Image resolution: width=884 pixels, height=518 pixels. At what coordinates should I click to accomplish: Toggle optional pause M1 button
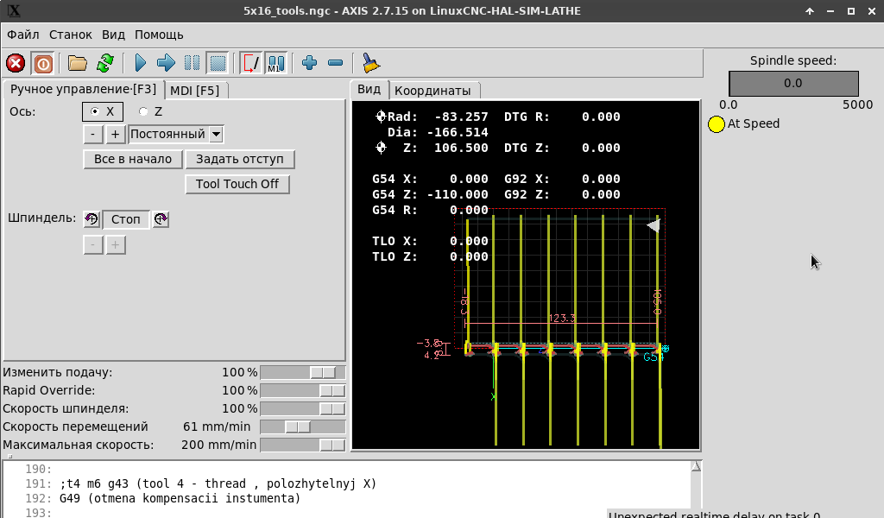(275, 63)
